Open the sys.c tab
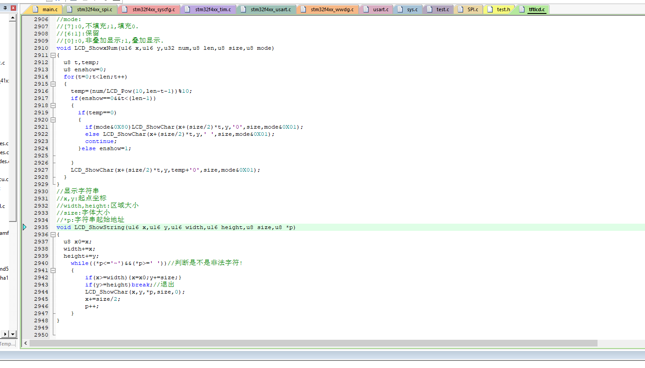This screenshot has height=368, width=645. [x=408, y=9]
